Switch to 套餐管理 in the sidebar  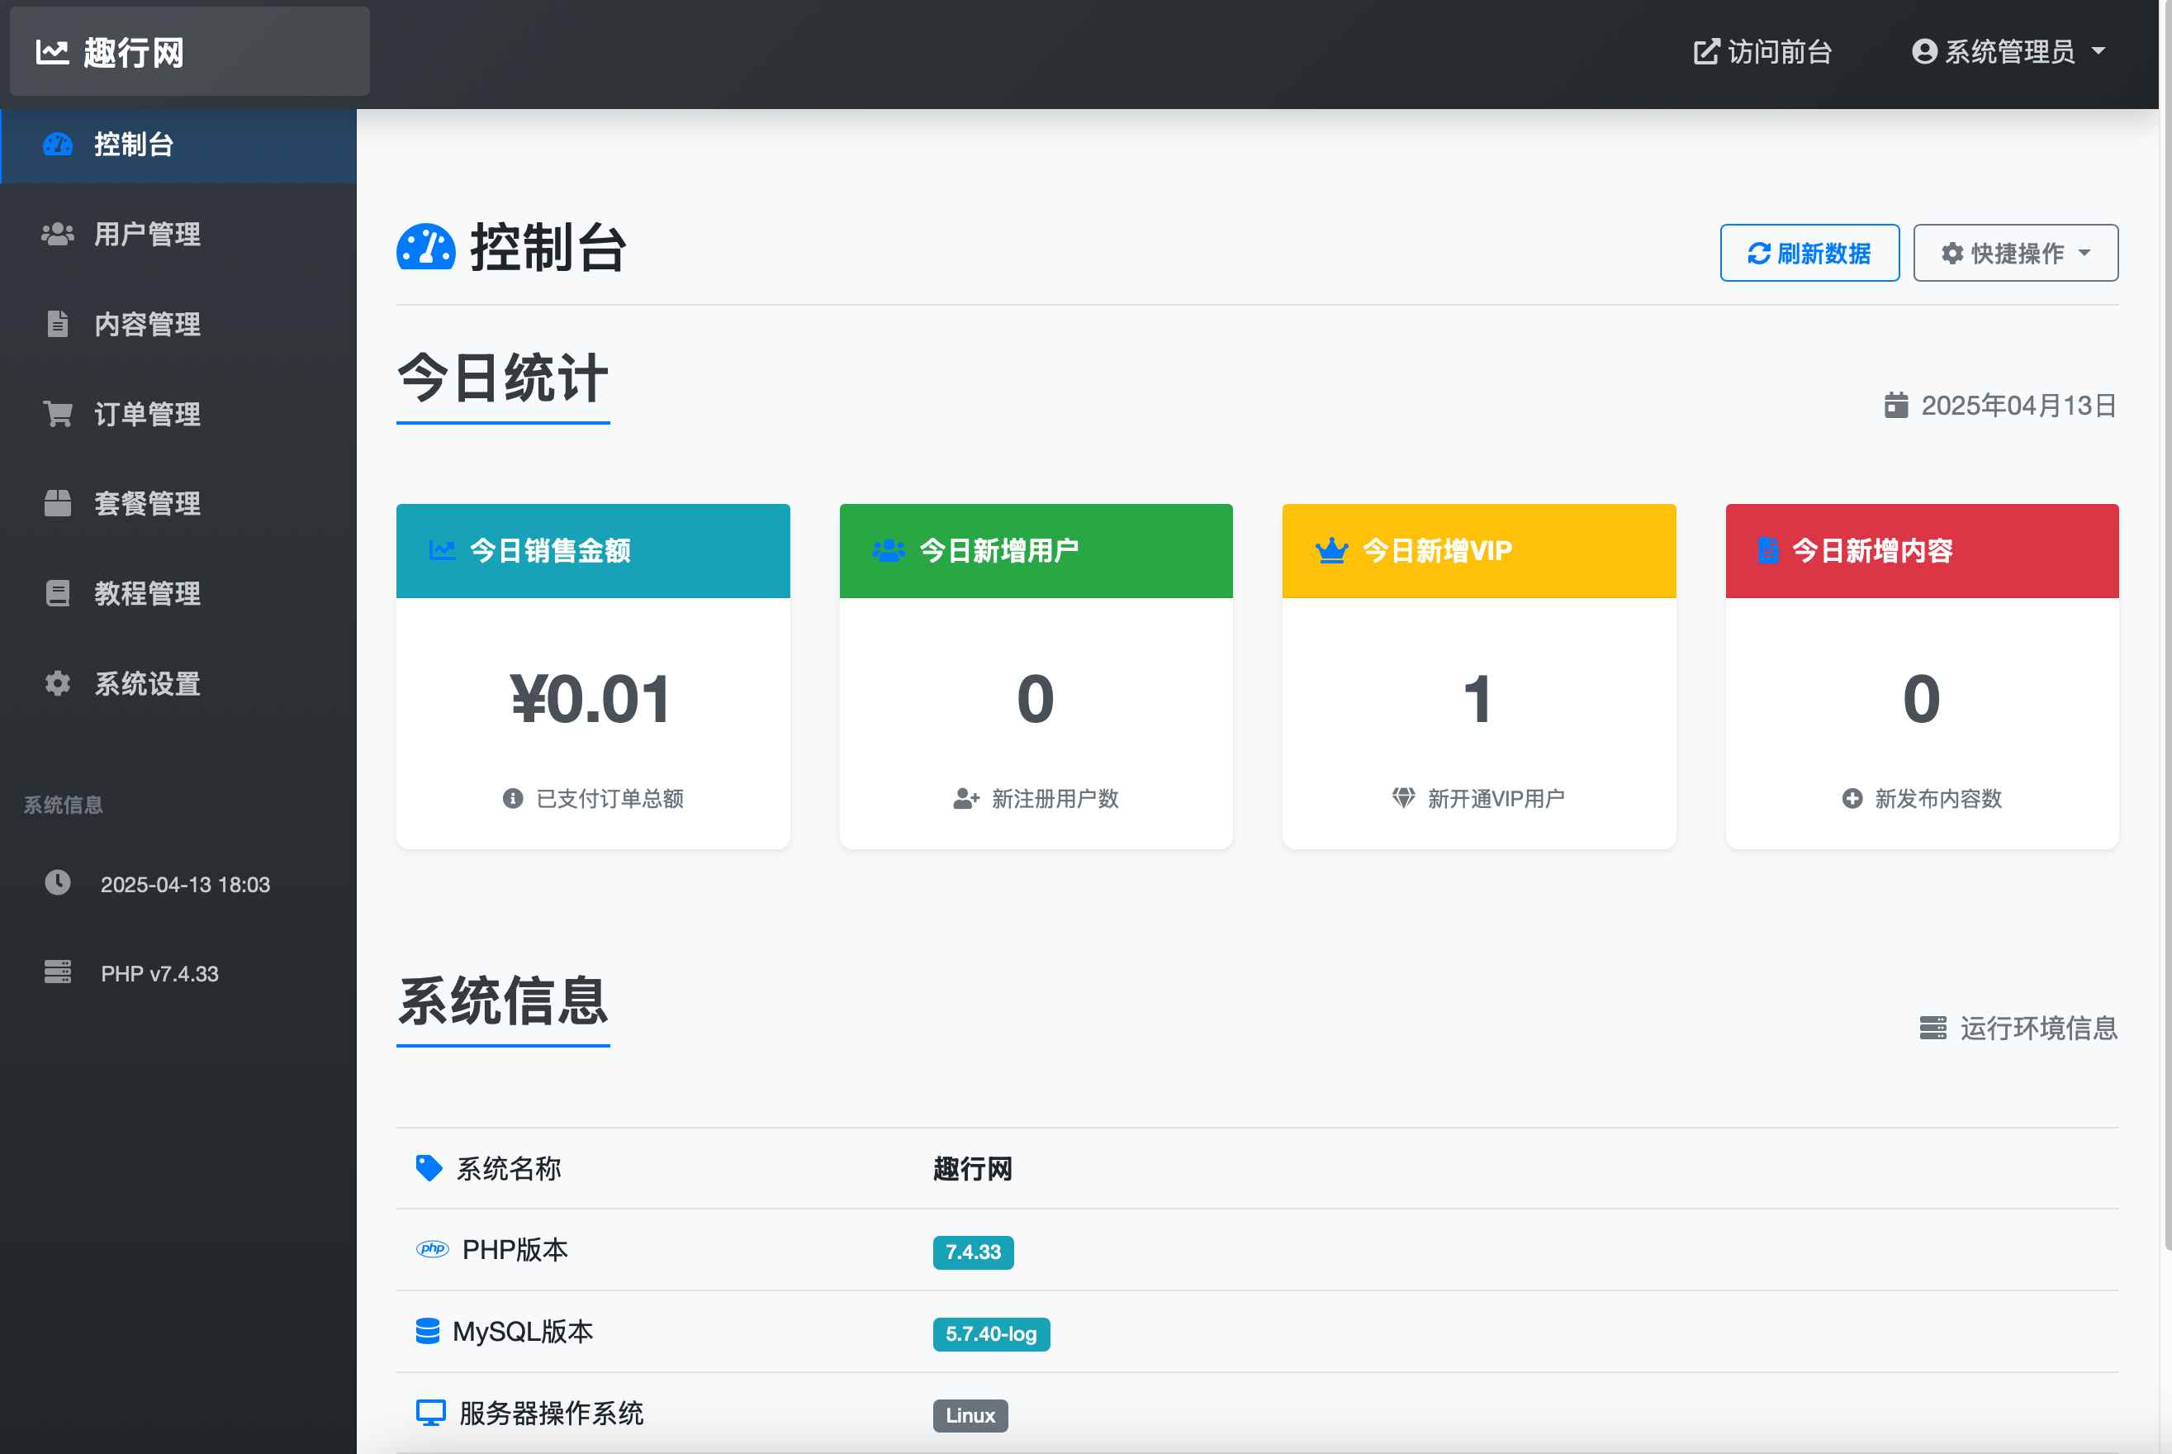(147, 503)
